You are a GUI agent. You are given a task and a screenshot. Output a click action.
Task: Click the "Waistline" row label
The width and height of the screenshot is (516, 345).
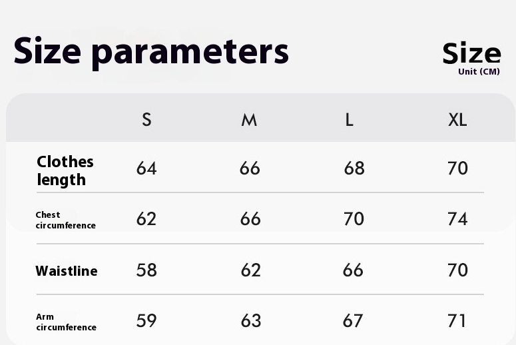point(67,271)
